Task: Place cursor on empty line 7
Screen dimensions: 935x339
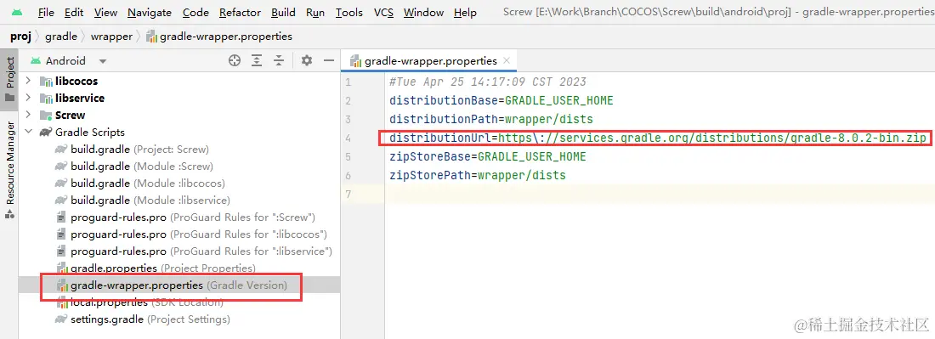Action: coord(660,195)
